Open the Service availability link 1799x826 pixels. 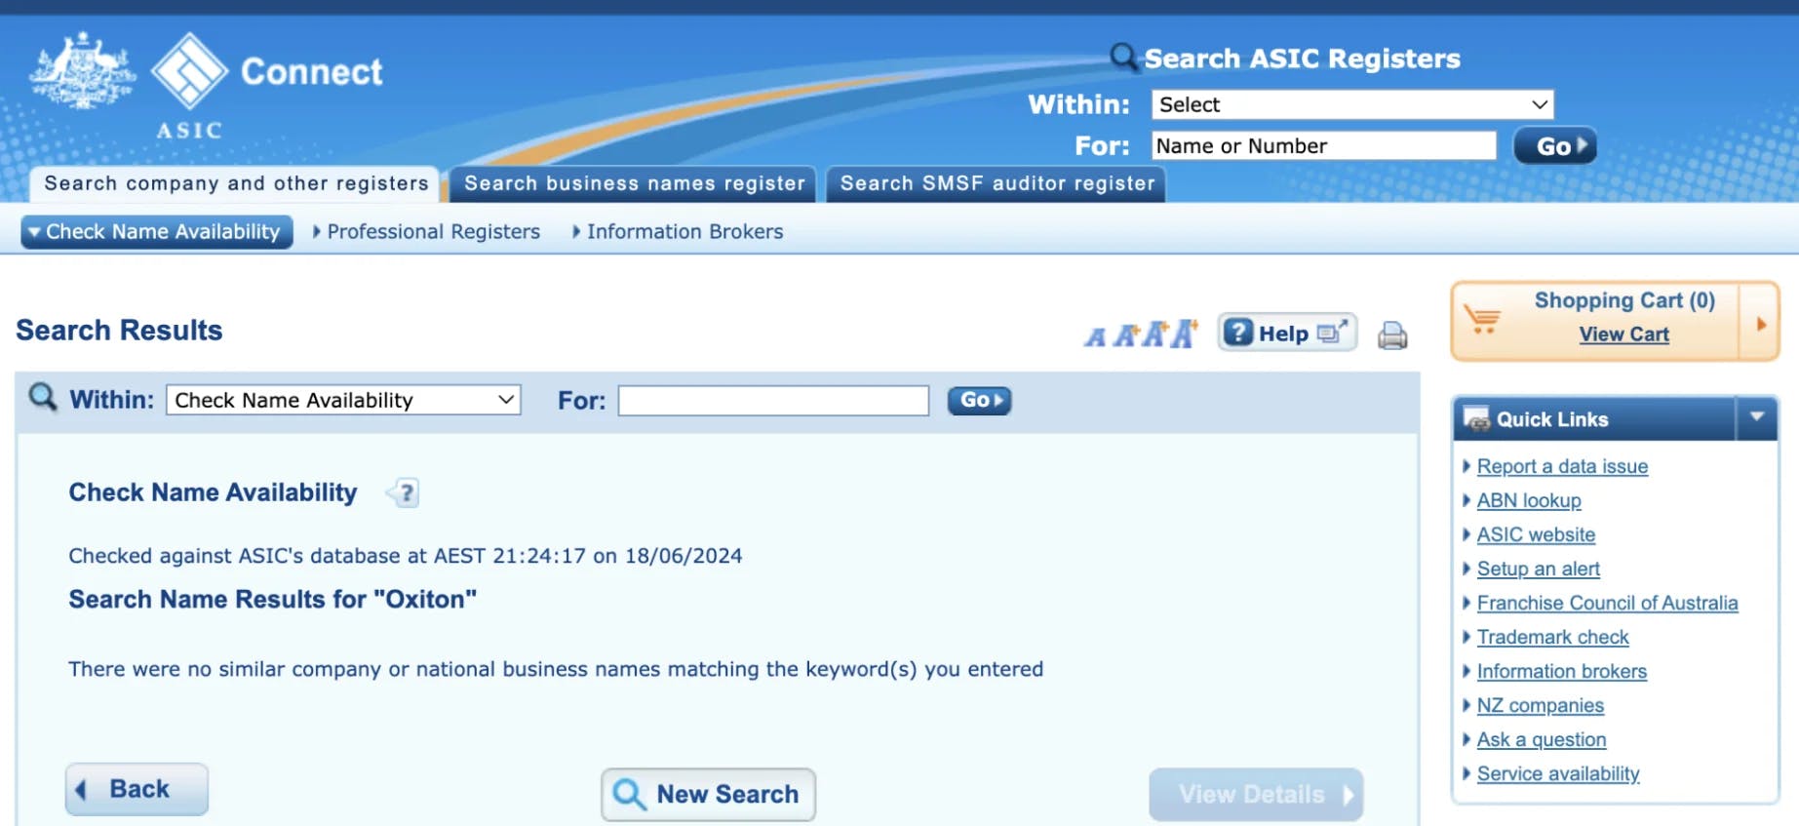[x=1558, y=773]
